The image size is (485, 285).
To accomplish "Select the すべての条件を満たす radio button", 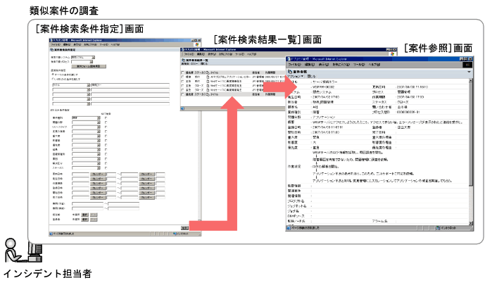I will [x=53, y=75].
